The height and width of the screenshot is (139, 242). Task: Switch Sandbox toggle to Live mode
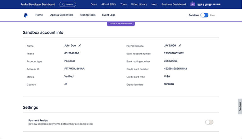click(204, 15)
